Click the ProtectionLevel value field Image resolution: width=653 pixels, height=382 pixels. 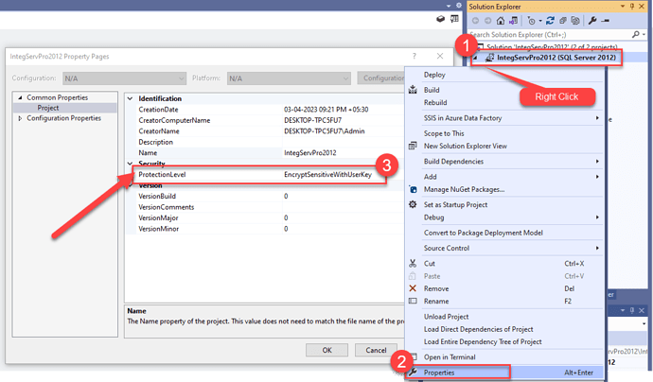click(333, 175)
